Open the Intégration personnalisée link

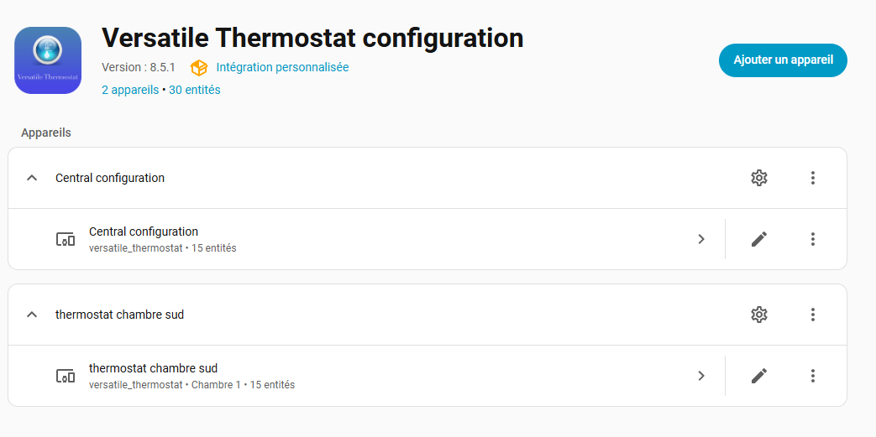[282, 67]
